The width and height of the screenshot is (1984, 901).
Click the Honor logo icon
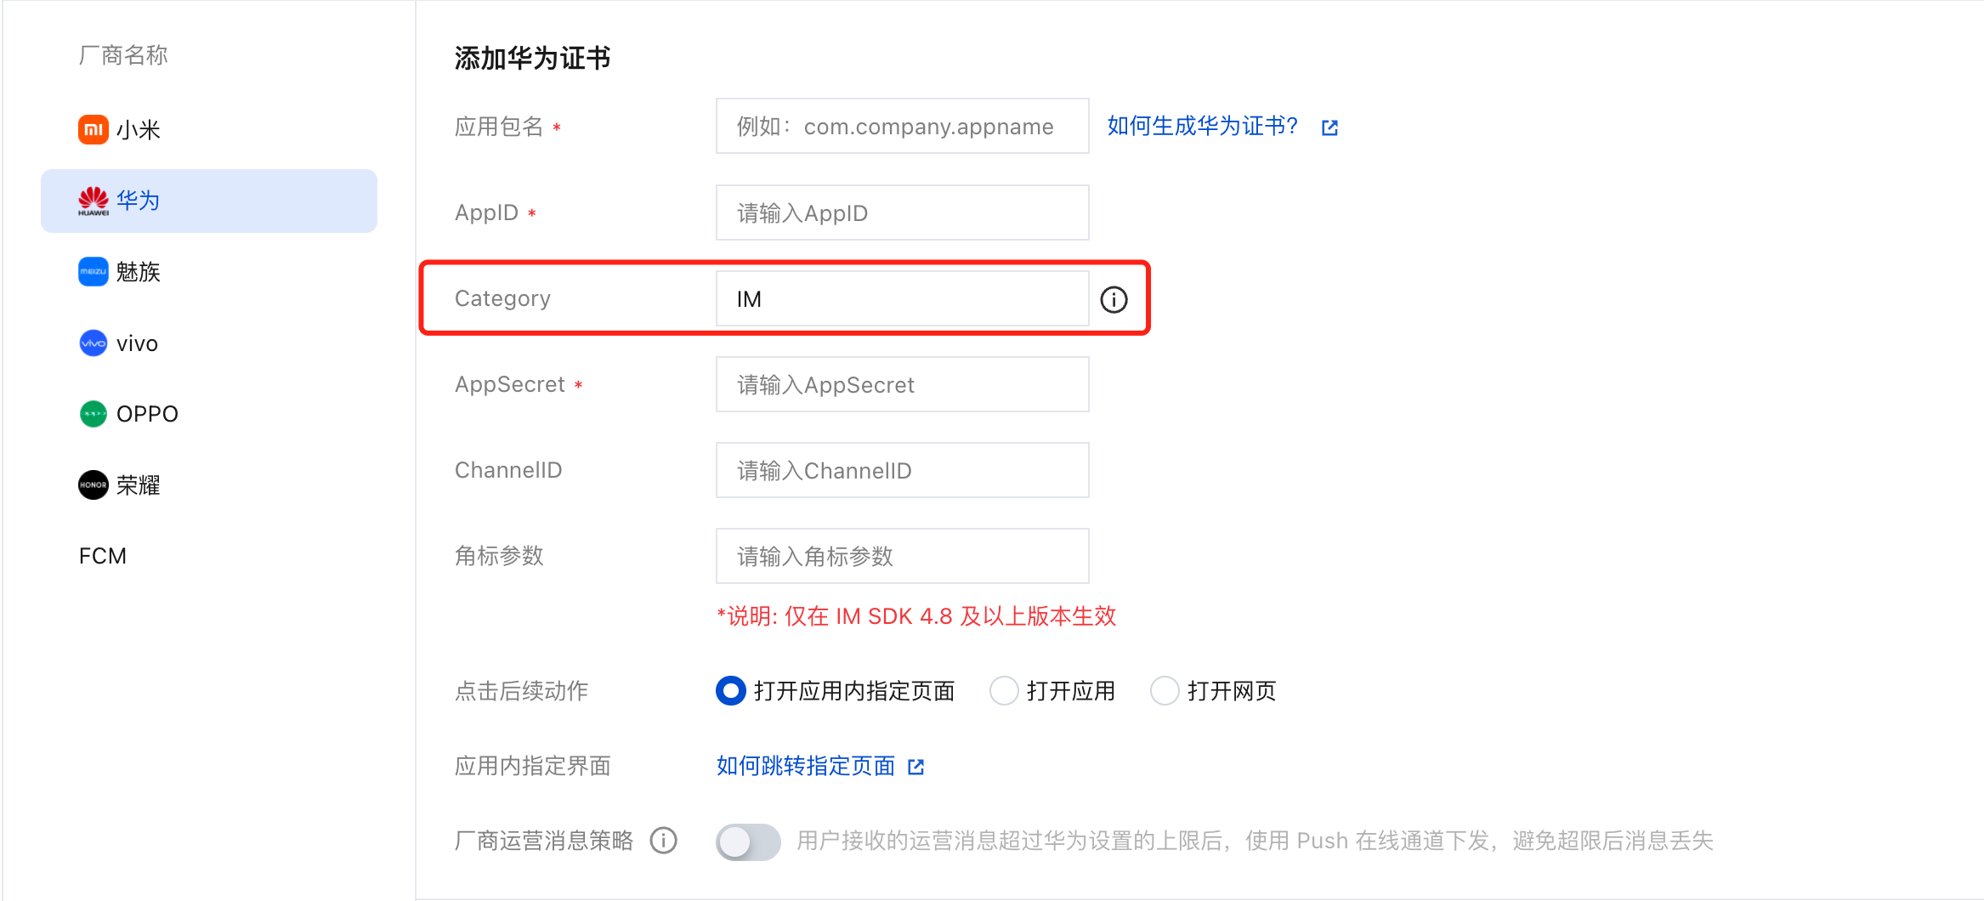tap(94, 484)
